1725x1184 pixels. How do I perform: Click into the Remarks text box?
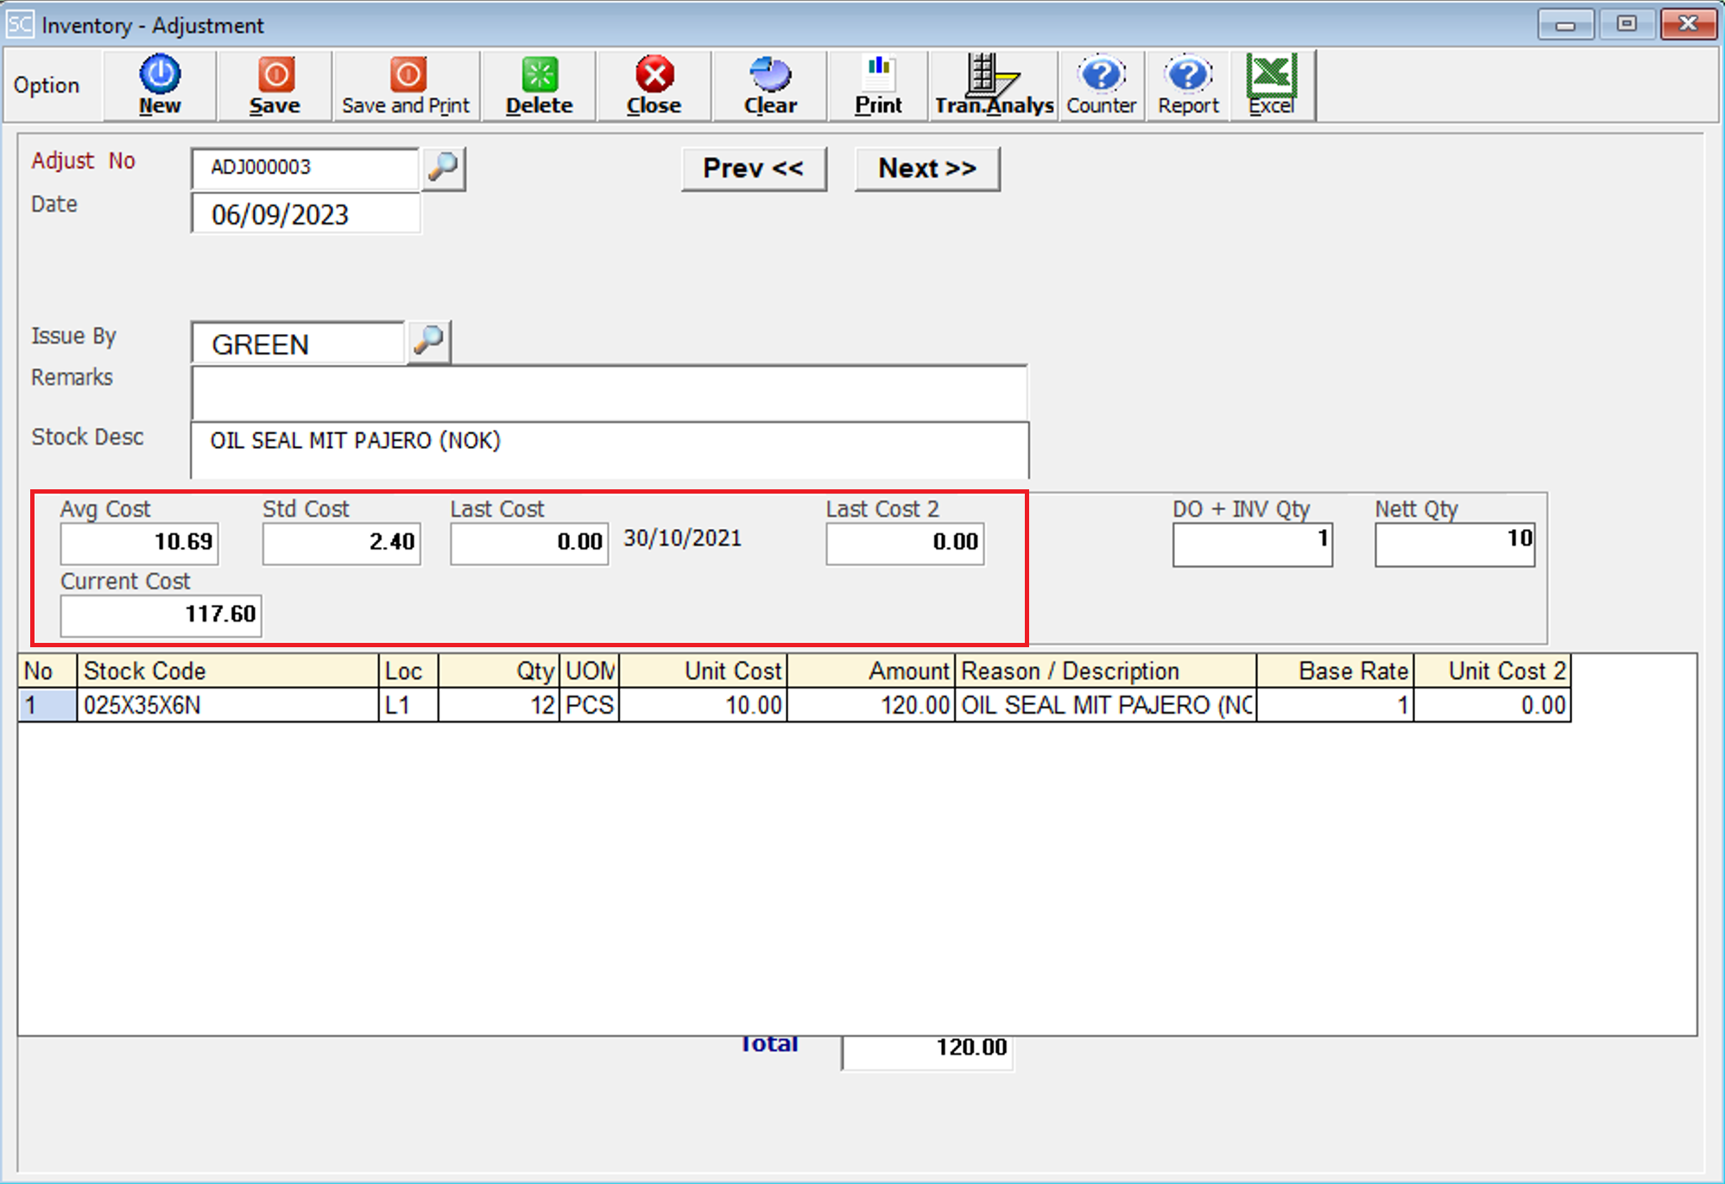tap(610, 393)
